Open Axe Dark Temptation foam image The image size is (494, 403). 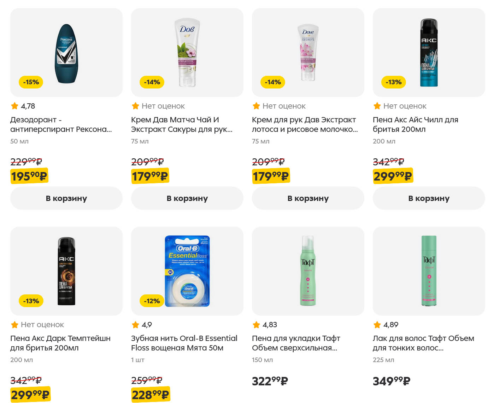coord(66,271)
